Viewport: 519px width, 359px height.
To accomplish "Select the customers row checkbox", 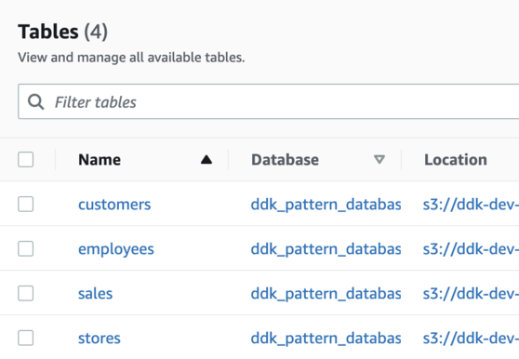I will 25,205.
